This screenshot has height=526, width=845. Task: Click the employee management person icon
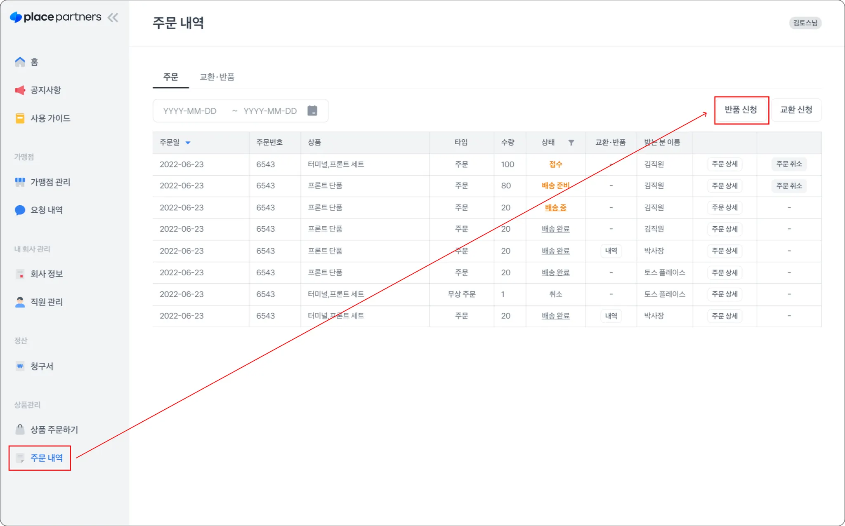(20, 302)
